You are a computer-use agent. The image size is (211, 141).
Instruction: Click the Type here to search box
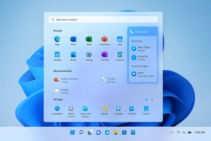[103, 19]
